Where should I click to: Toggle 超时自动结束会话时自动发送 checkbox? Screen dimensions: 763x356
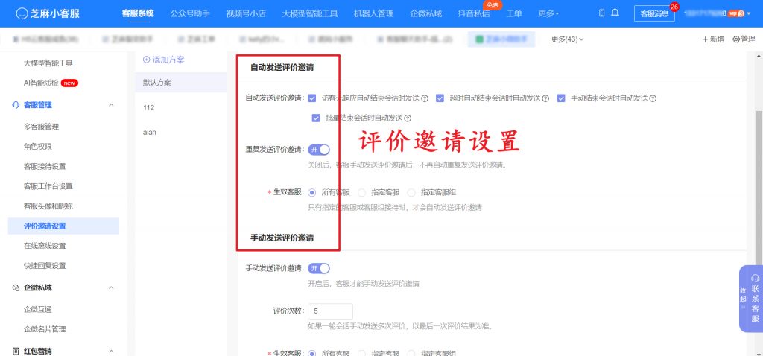coord(440,98)
